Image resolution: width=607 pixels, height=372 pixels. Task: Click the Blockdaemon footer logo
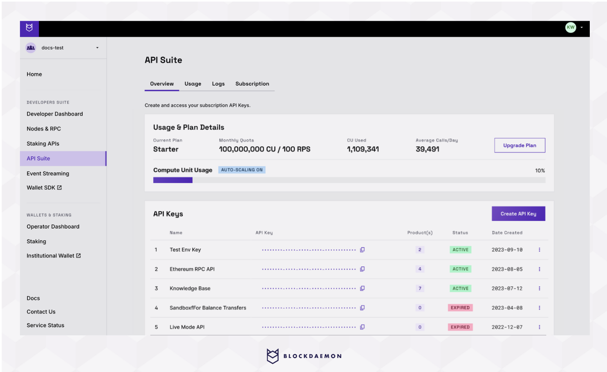tap(304, 356)
